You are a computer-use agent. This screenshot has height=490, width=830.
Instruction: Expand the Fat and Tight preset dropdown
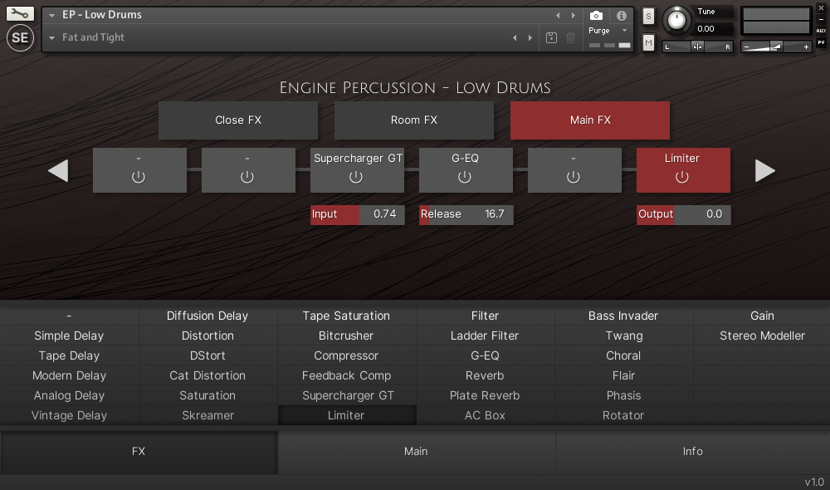tap(52, 37)
